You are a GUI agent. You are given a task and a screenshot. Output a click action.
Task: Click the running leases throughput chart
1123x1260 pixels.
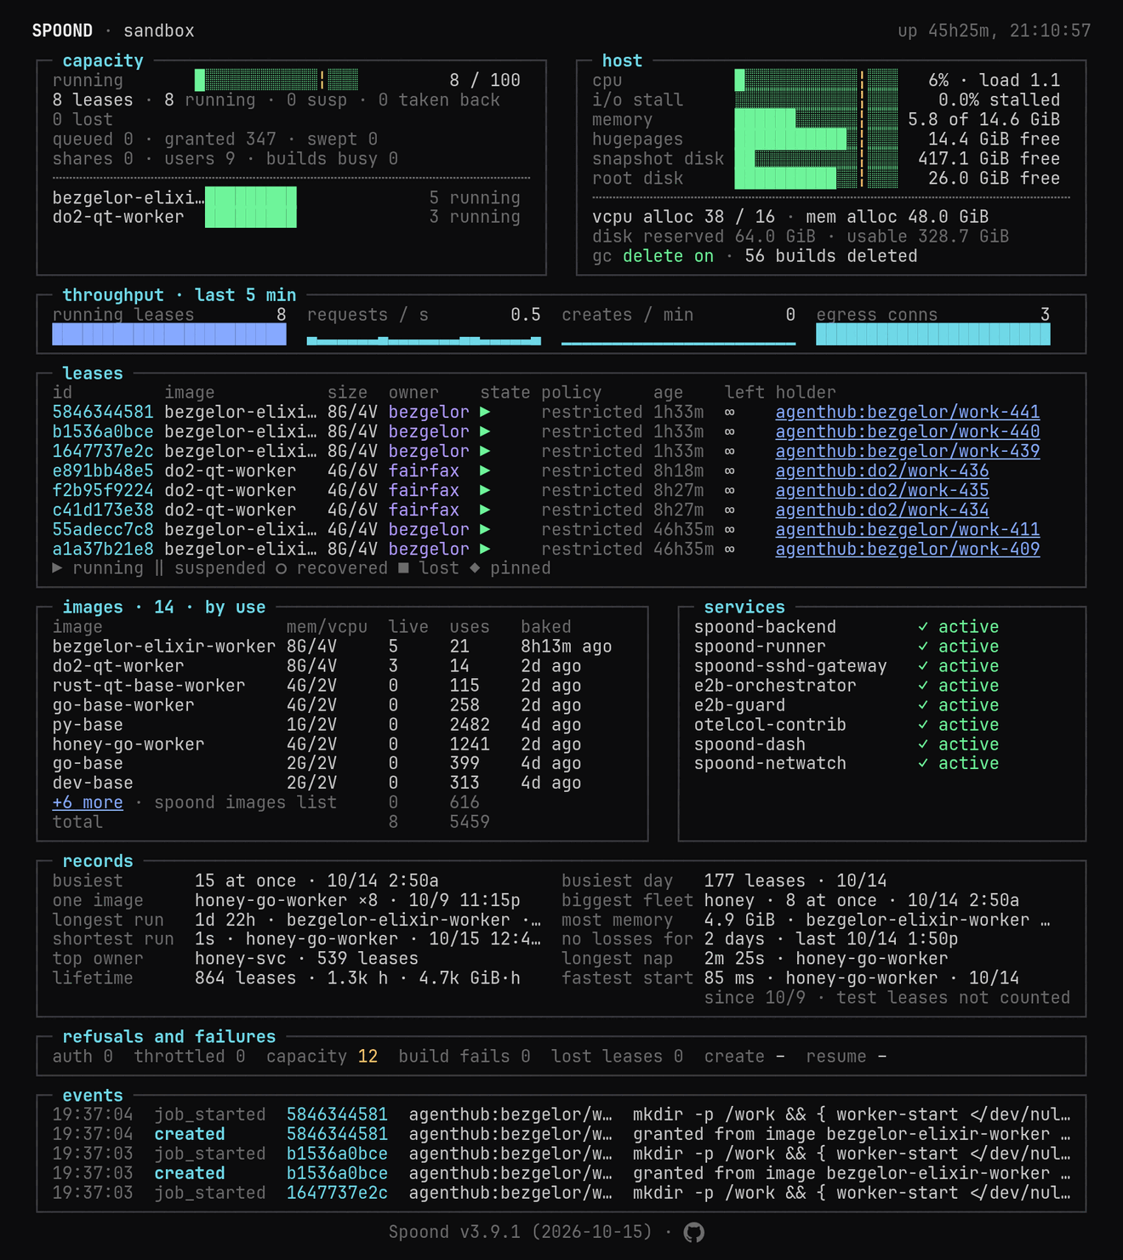(x=169, y=334)
